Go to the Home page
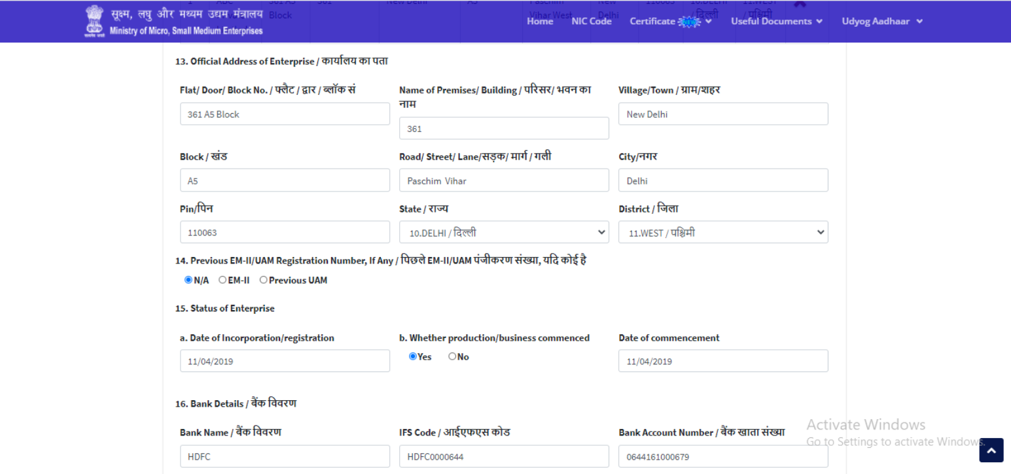Screen dimensions: 1011x474 pos(540,22)
